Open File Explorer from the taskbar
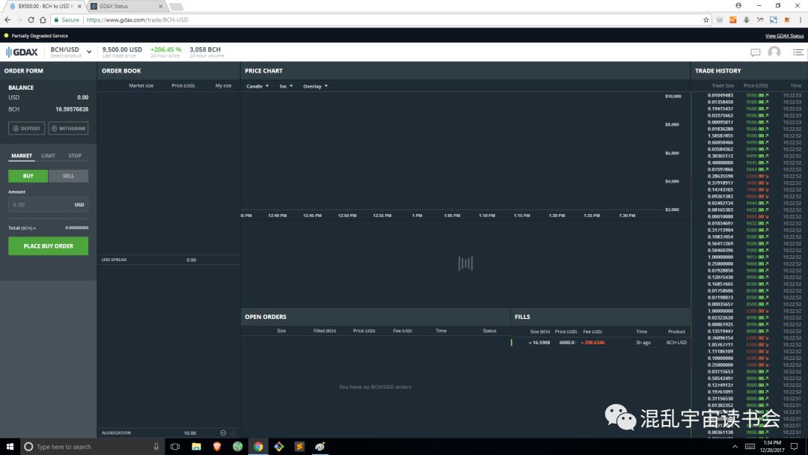Image resolution: width=808 pixels, height=455 pixels. [196, 446]
